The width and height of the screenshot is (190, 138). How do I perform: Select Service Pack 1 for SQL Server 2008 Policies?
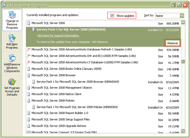(x=78, y=107)
